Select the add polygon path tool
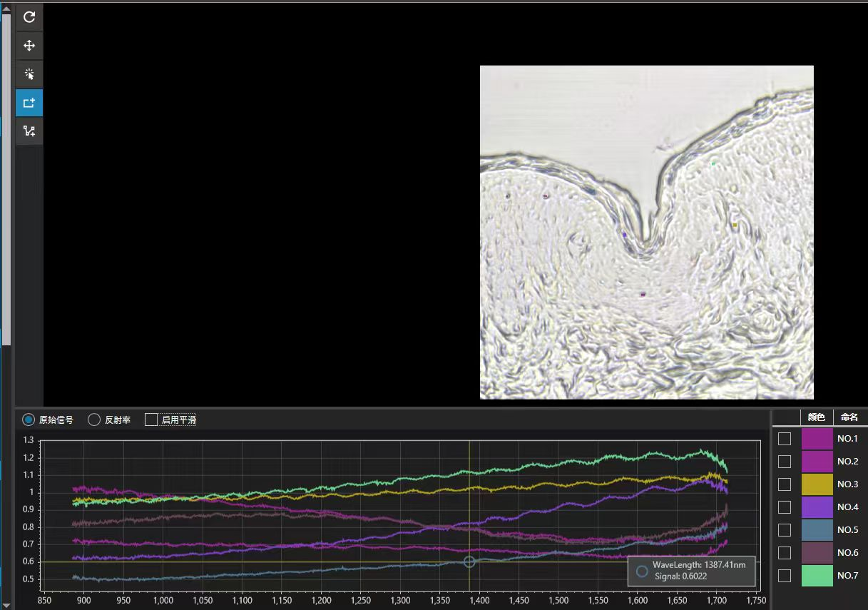This screenshot has width=868, height=610. [x=29, y=131]
